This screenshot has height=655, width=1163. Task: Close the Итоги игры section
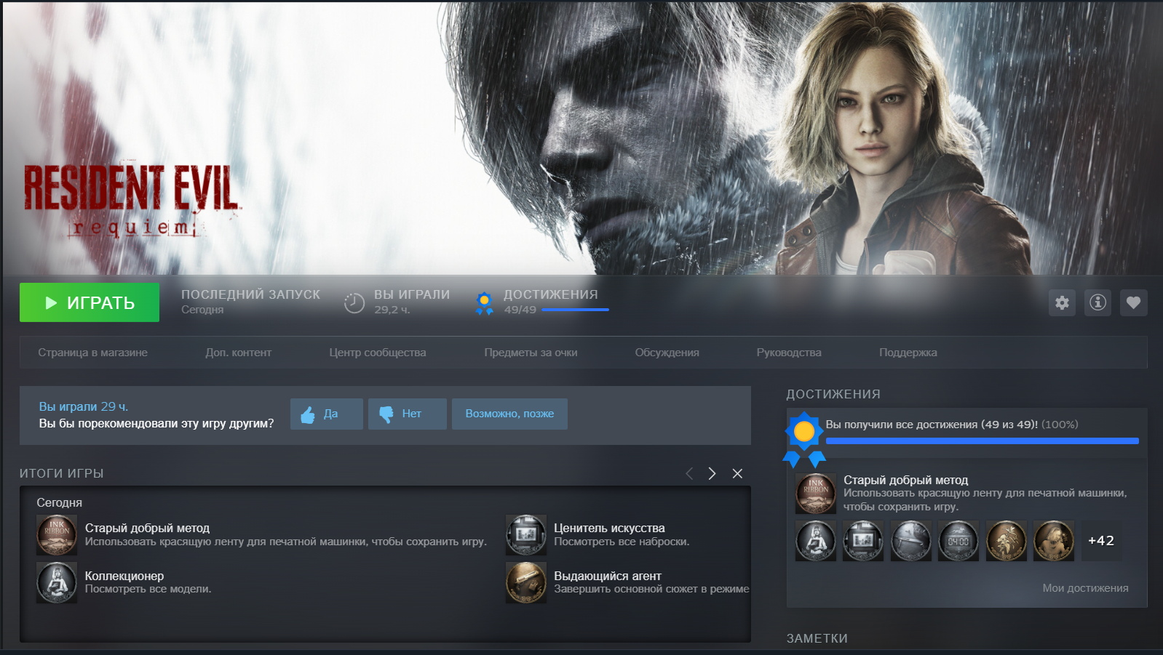pos(737,473)
